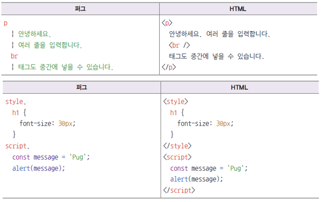This screenshot has width=321, height=202.
Task: Select the 'style.' line in Pug code
Action: click(x=16, y=102)
